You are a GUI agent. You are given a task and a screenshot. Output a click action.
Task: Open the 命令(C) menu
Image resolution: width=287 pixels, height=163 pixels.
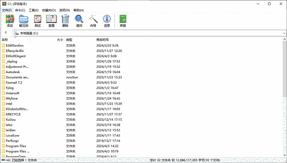20,10
